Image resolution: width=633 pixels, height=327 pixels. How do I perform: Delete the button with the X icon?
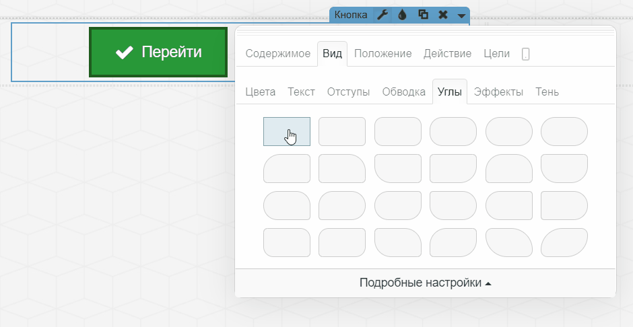coord(442,15)
